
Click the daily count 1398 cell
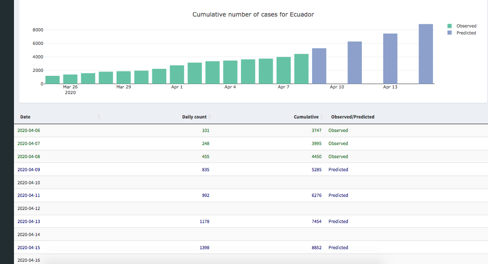click(x=204, y=247)
